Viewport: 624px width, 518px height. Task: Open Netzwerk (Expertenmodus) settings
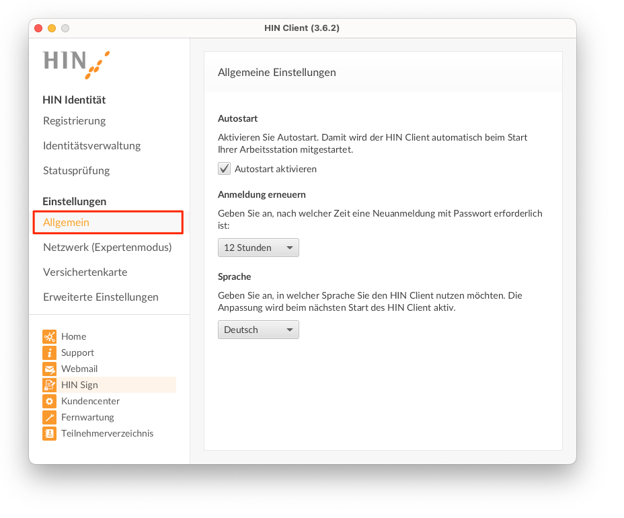[108, 248]
